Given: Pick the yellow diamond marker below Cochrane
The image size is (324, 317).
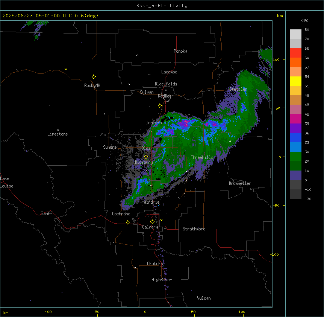Looking at the screenshot, I should coord(128,222).
